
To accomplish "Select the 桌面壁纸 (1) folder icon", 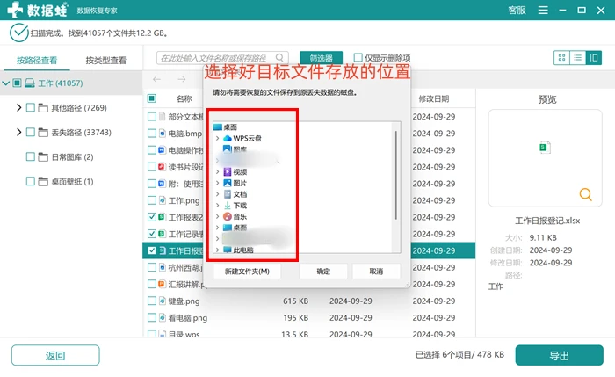I will 43,181.
